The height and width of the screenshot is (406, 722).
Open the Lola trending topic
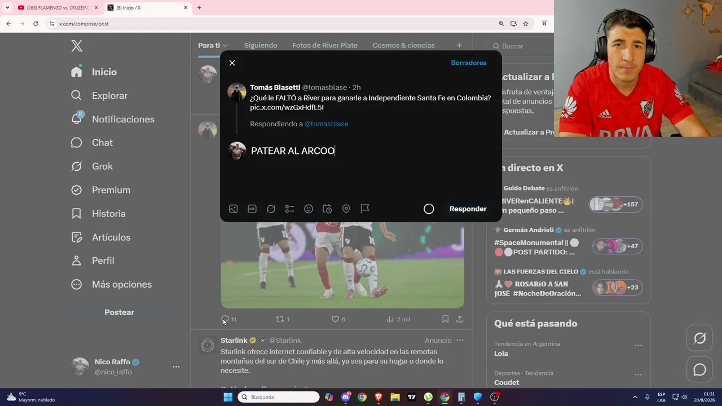(501, 354)
